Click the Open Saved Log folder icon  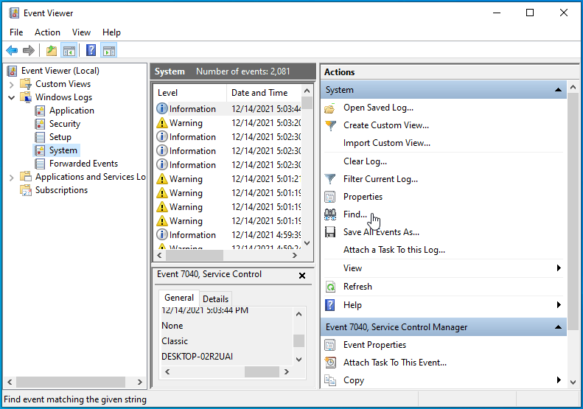pos(330,108)
